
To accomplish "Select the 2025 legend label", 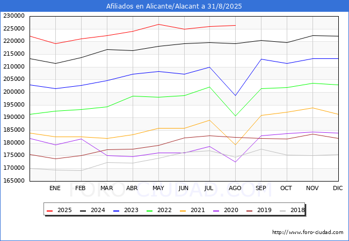I will click(x=64, y=210).
